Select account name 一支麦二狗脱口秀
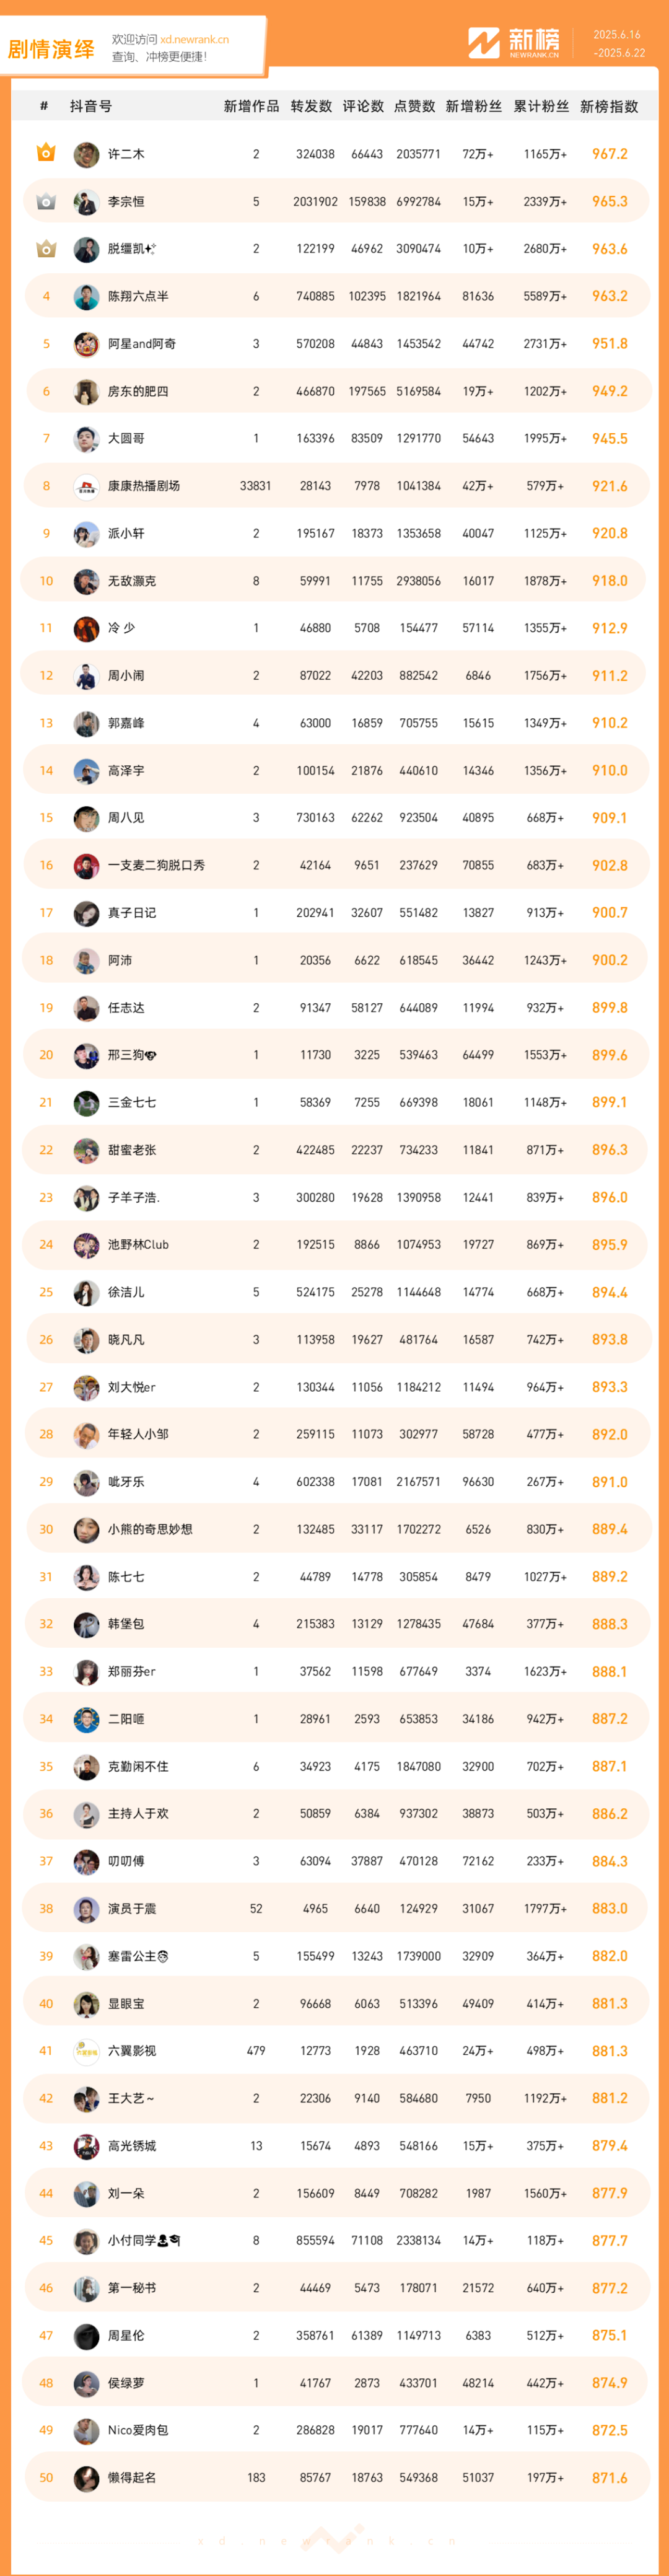 [x=156, y=865]
